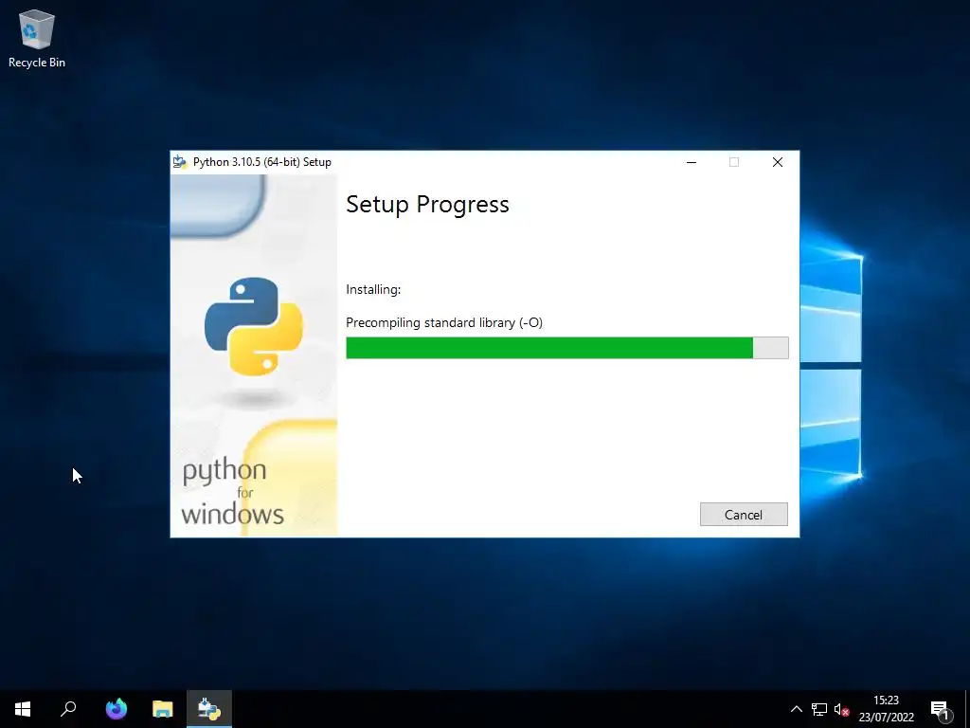
Task: Click the muted volume tray icon
Action: pos(841,709)
